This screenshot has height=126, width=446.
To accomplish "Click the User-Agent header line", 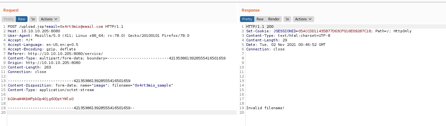I will tap(98, 36).
